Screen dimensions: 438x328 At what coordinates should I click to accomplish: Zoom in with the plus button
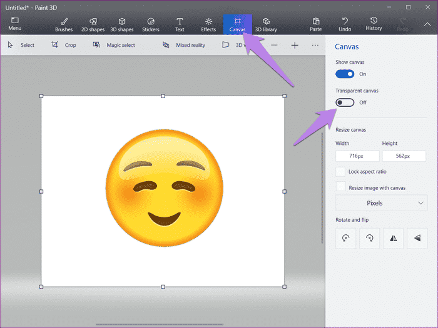(x=295, y=45)
